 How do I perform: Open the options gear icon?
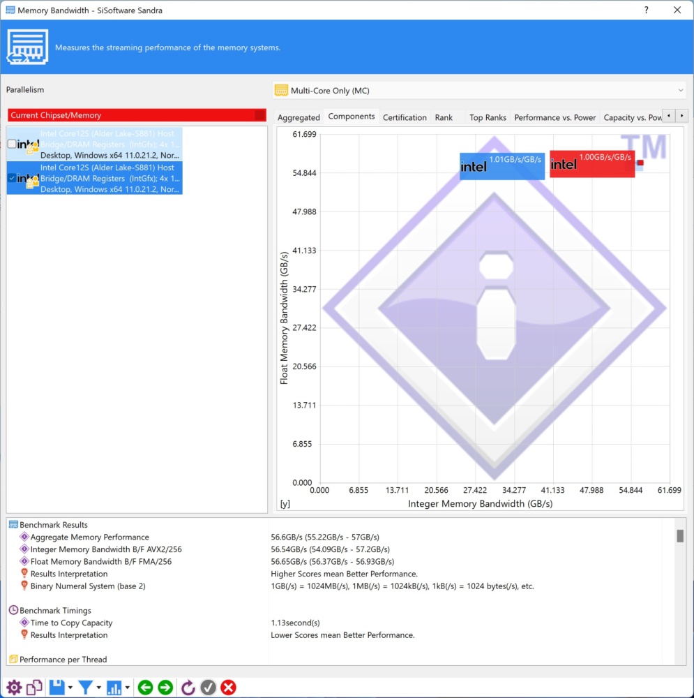click(x=14, y=688)
